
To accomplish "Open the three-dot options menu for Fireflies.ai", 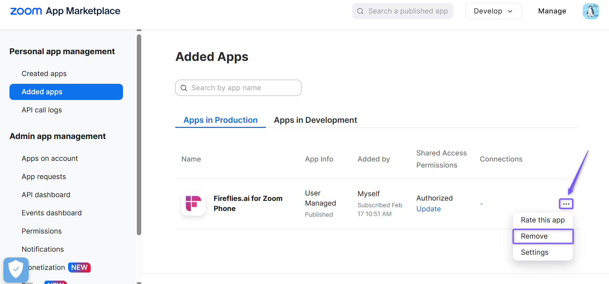I will pos(566,204).
